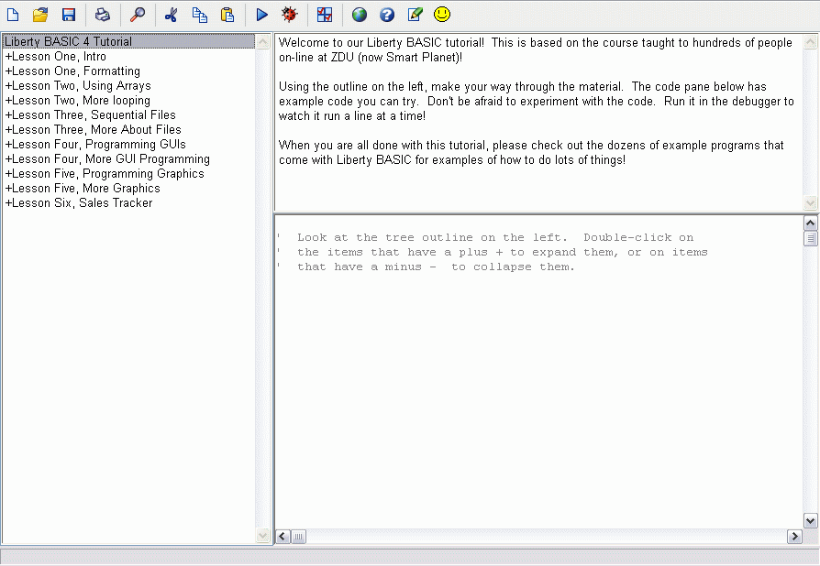Create a new file with the New icon
The height and width of the screenshot is (566, 820).
pyautogui.click(x=13, y=15)
